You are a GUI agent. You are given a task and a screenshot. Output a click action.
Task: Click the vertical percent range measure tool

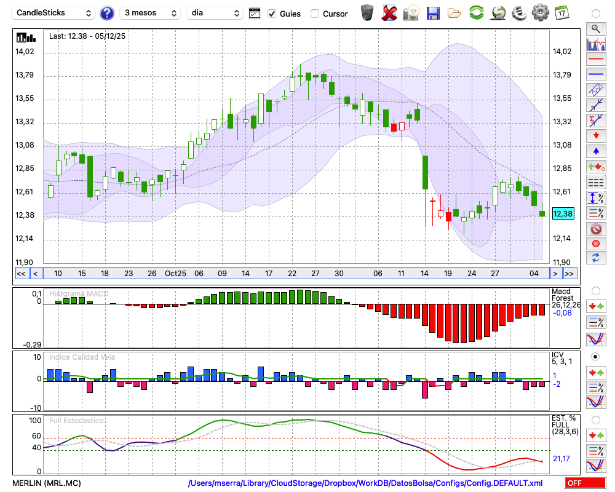(x=596, y=198)
